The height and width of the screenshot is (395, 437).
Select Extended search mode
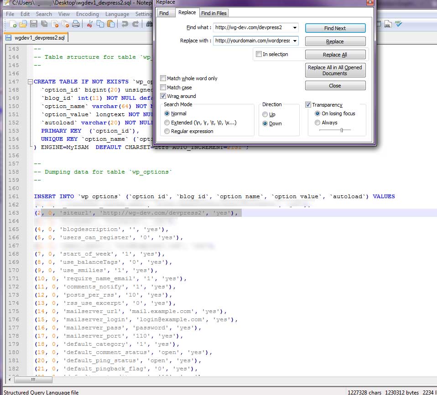pos(167,123)
